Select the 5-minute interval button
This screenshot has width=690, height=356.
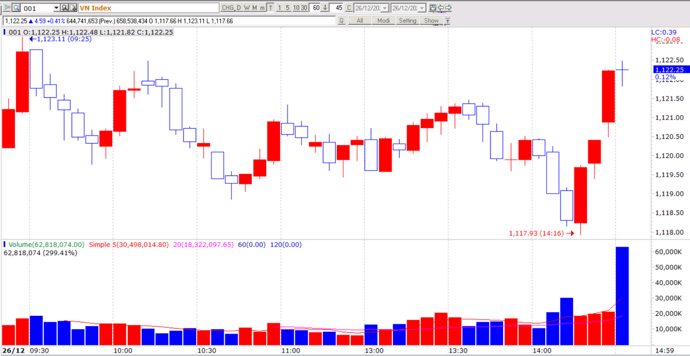[x=287, y=8]
